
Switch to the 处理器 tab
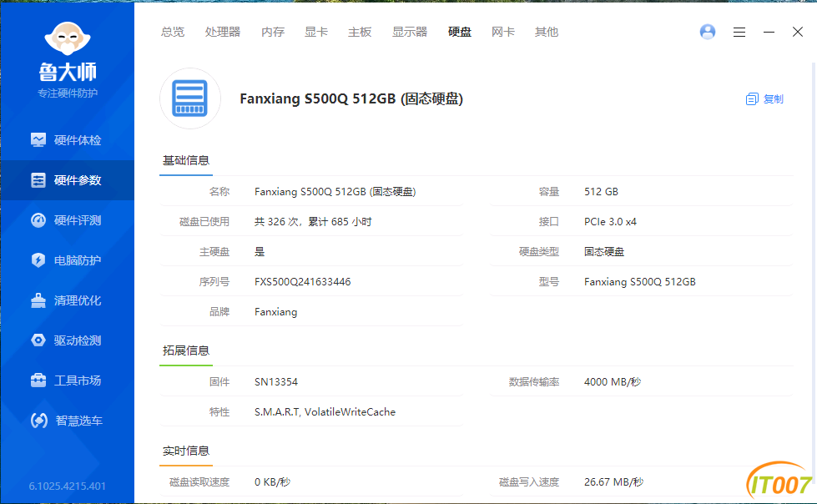pyautogui.click(x=223, y=32)
